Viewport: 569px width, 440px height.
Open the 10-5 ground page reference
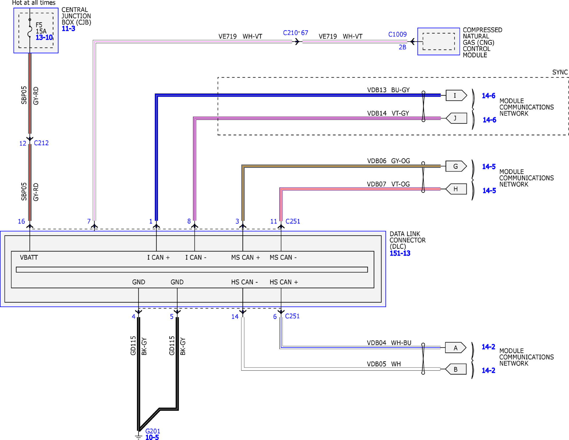pyautogui.click(x=152, y=437)
